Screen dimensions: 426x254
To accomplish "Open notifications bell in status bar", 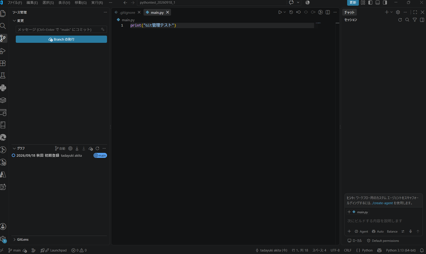I will click(x=422, y=250).
